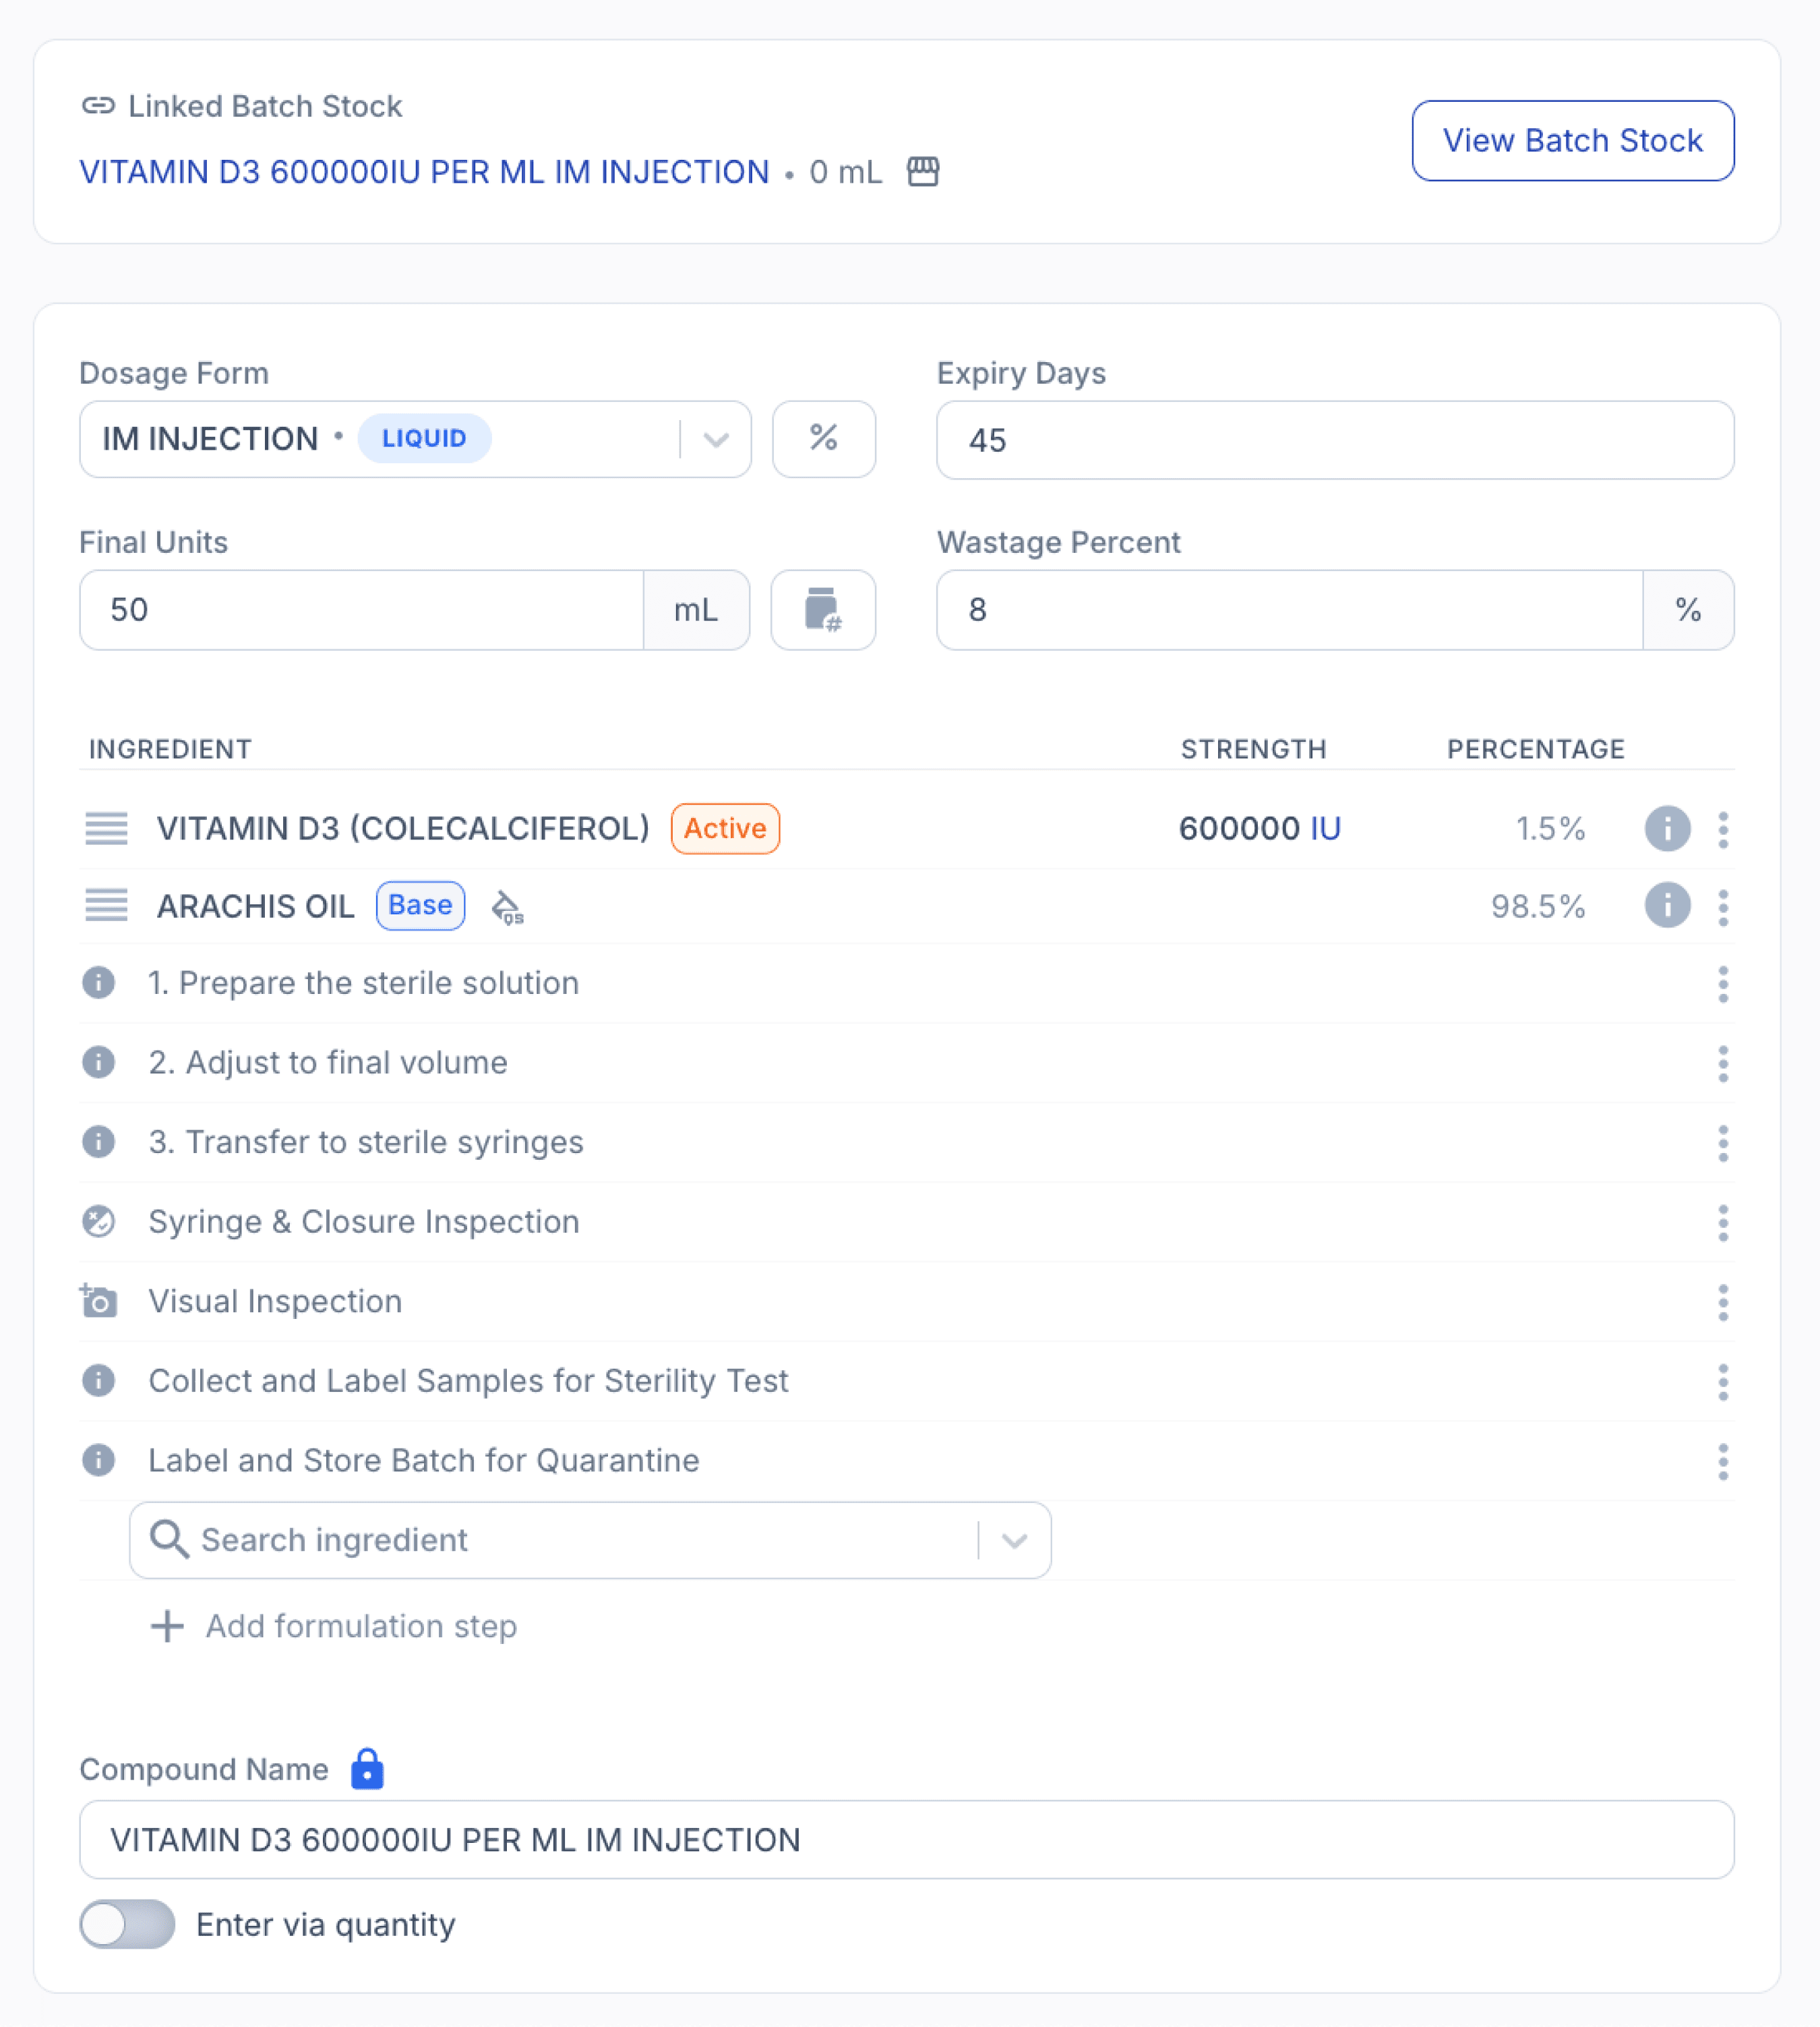Expand the Search ingredient dropdown arrow
Image resolution: width=1820 pixels, height=2027 pixels.
1014,1541
